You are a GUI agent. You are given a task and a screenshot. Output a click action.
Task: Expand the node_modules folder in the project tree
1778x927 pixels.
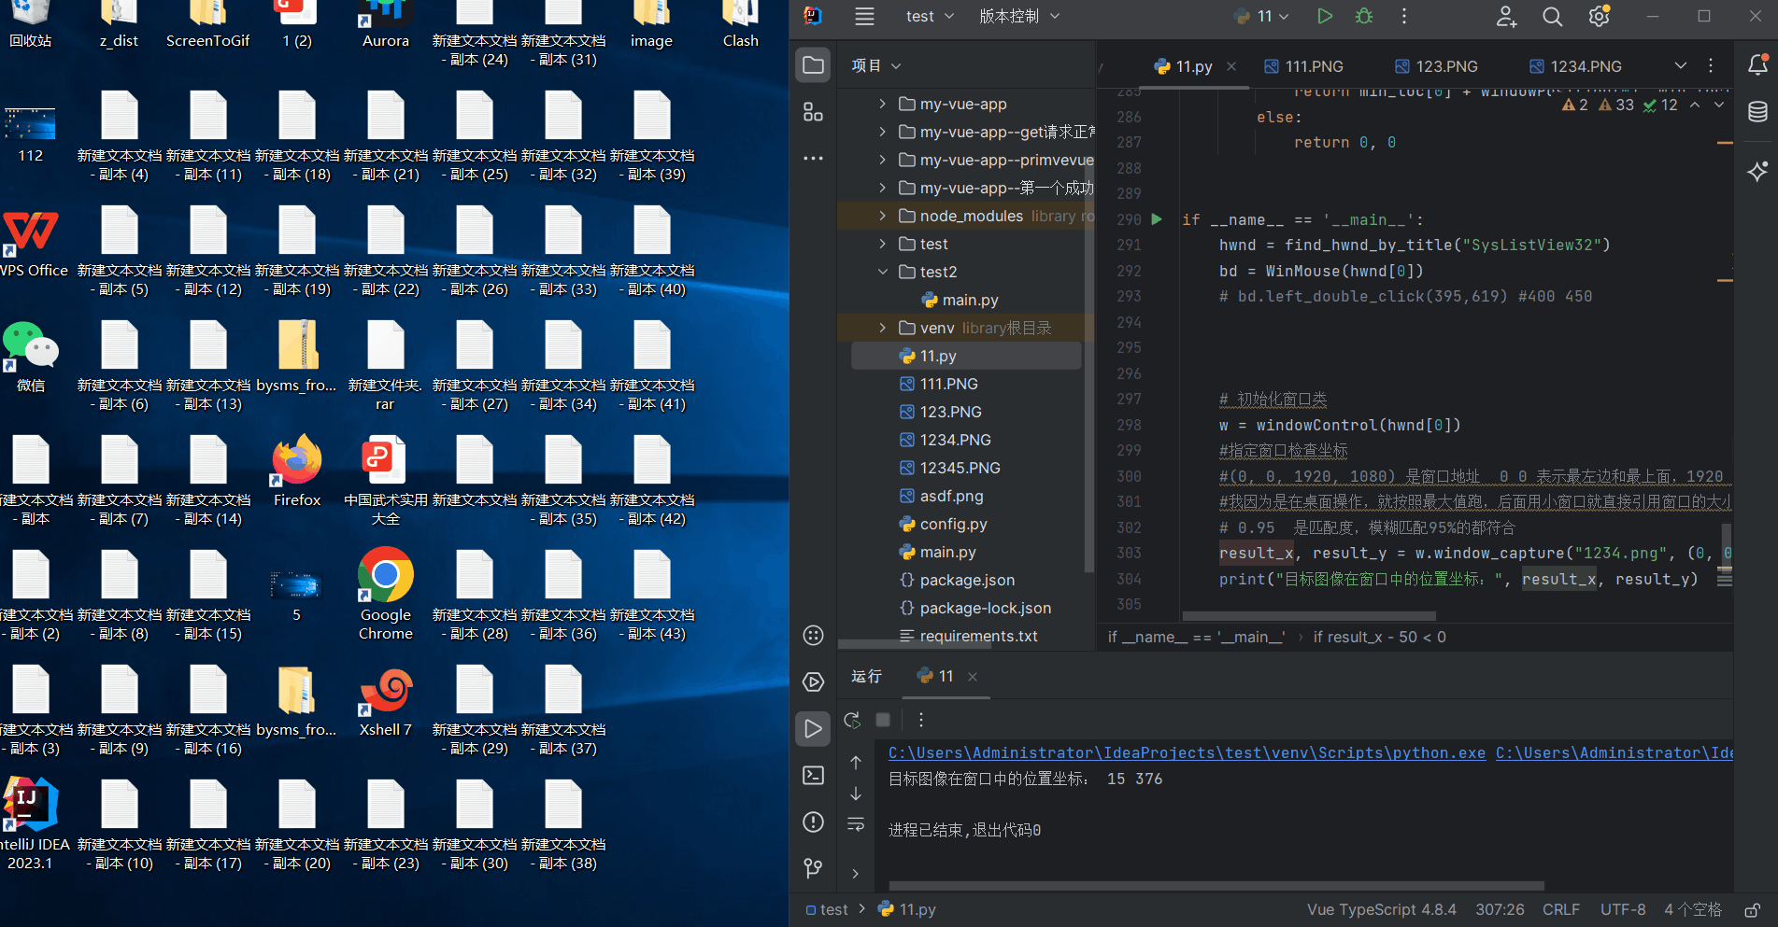[x=881, y=216]
